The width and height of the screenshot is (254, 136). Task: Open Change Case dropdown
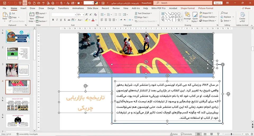click(x=80, y=20)
